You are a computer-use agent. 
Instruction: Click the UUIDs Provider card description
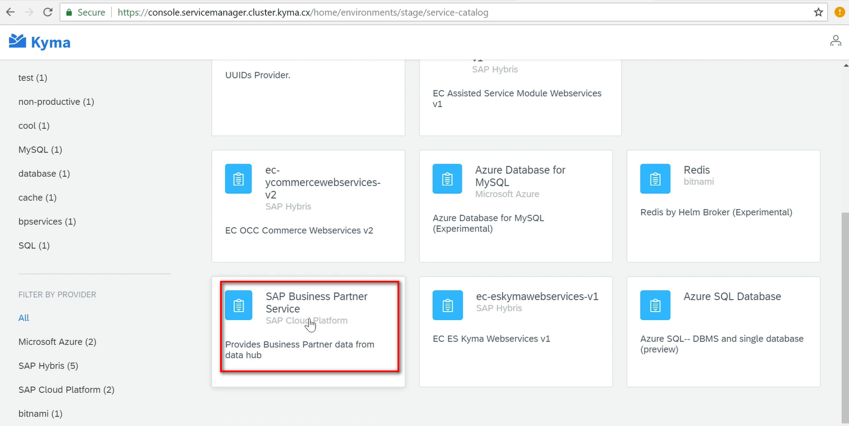tap(258, 75)
